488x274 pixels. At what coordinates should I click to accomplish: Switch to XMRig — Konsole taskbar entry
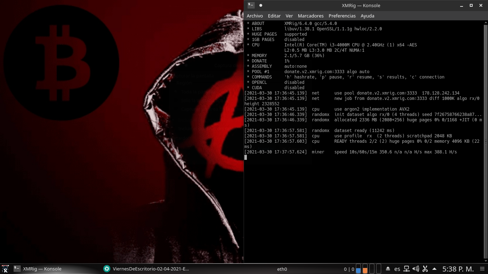pos(38,269)
